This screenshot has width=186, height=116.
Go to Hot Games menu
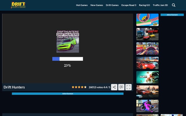82,5
